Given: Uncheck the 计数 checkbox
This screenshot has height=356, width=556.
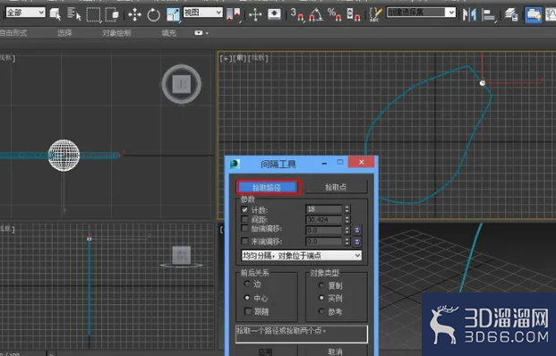Looking at the screenshot, I should click(244, 209).
